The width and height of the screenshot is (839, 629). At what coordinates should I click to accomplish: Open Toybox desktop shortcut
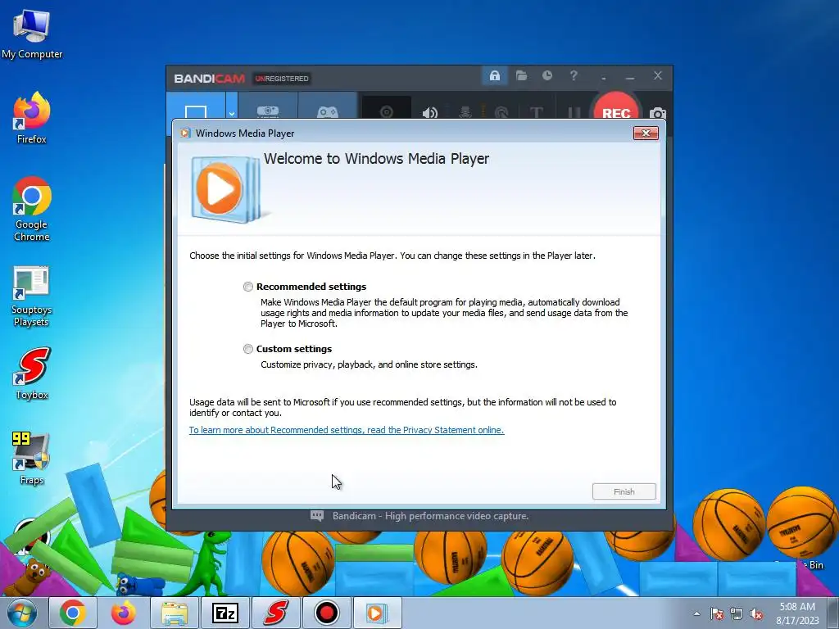point(32,373)
